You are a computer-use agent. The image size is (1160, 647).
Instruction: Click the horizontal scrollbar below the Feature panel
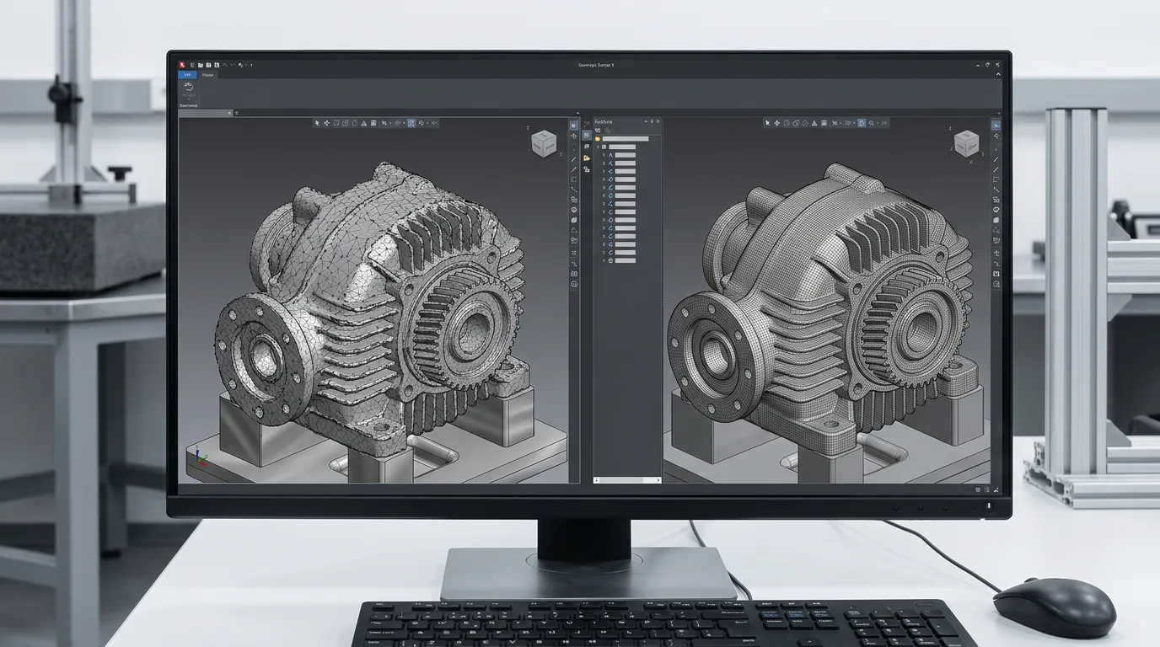628,480
